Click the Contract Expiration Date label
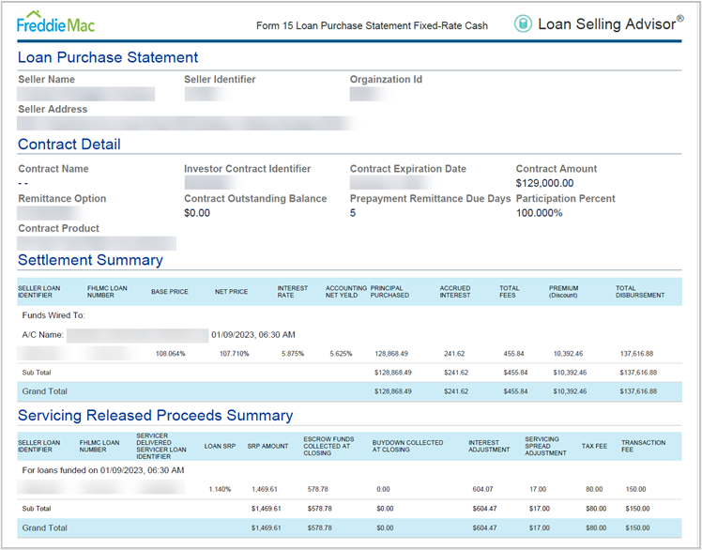The width and height of the screenshot is (702, 550). [x=408, y=169]
